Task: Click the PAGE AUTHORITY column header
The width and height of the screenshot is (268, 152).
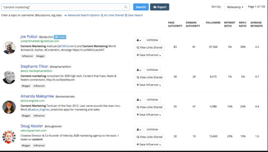Action: tap(175, 24)
